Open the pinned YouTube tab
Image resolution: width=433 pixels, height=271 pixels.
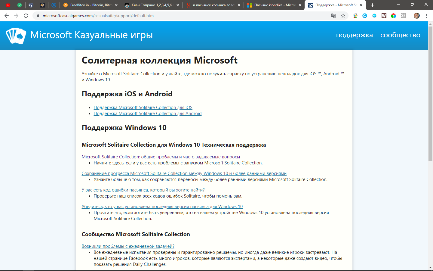8,5
